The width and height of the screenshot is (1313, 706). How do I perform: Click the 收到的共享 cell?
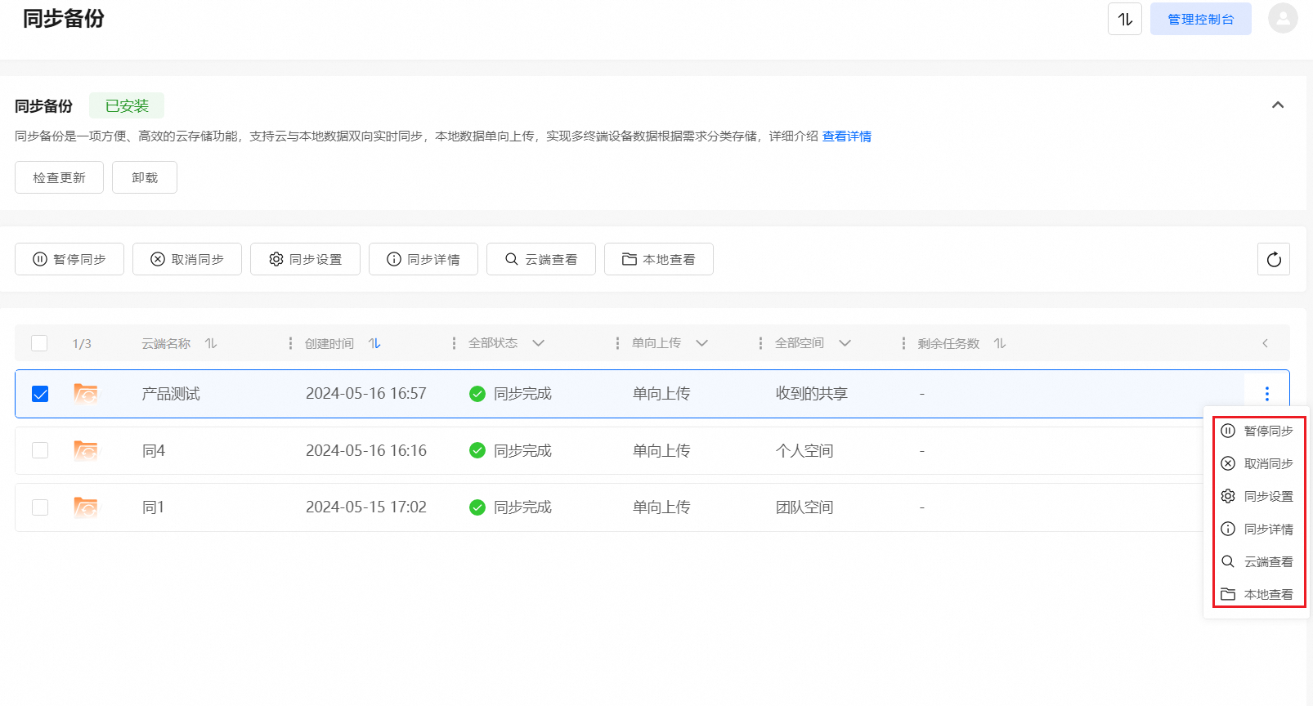[x=811, y=394]
